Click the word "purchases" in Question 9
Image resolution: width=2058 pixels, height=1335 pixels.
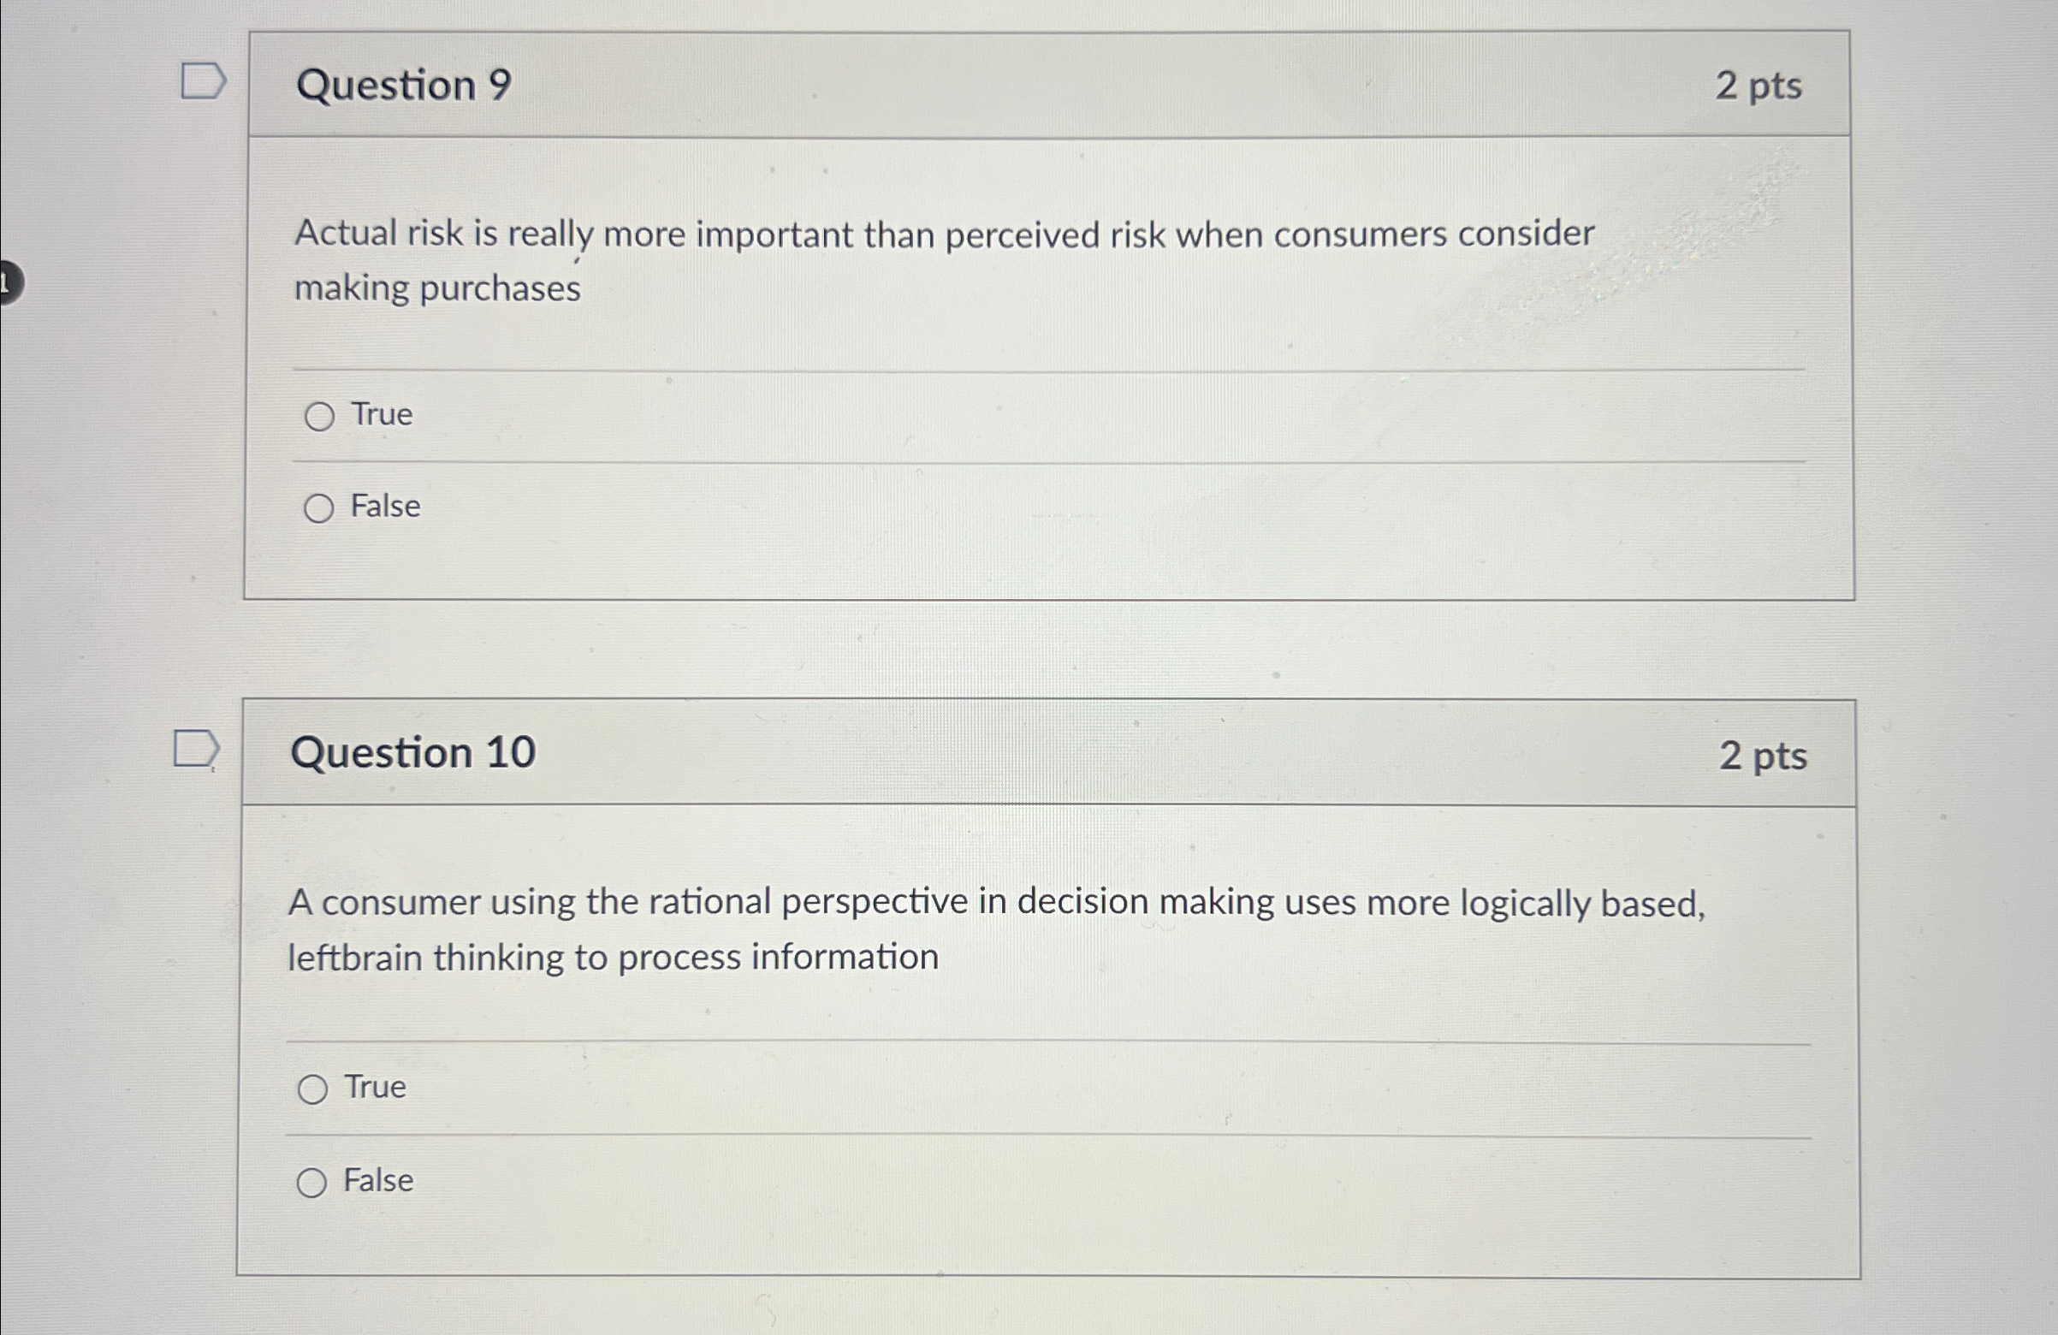[x=500, y=288]
